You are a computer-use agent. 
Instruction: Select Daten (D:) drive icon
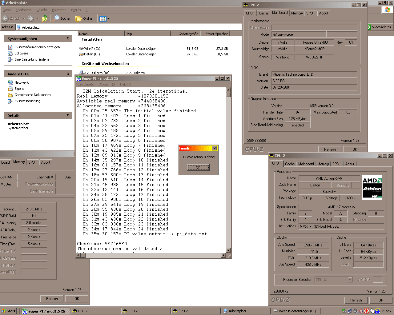[81, 54]
